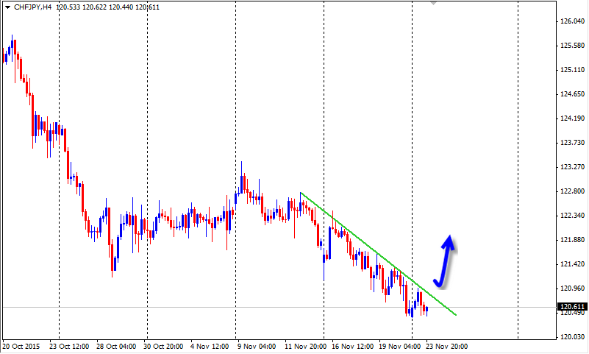
Task: Open the chart menu triangle beside CHFJPY,H4
Action: (7, 7)
